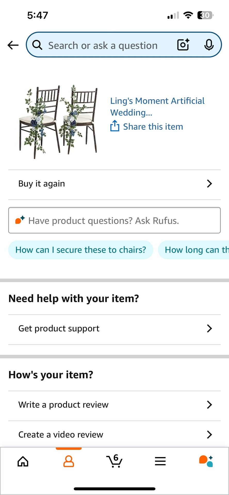The height and width of the screenshot is (495, 229).
Task: Open the hamburger menu tab
Action: pyautogui.click(x=160, y=461)
